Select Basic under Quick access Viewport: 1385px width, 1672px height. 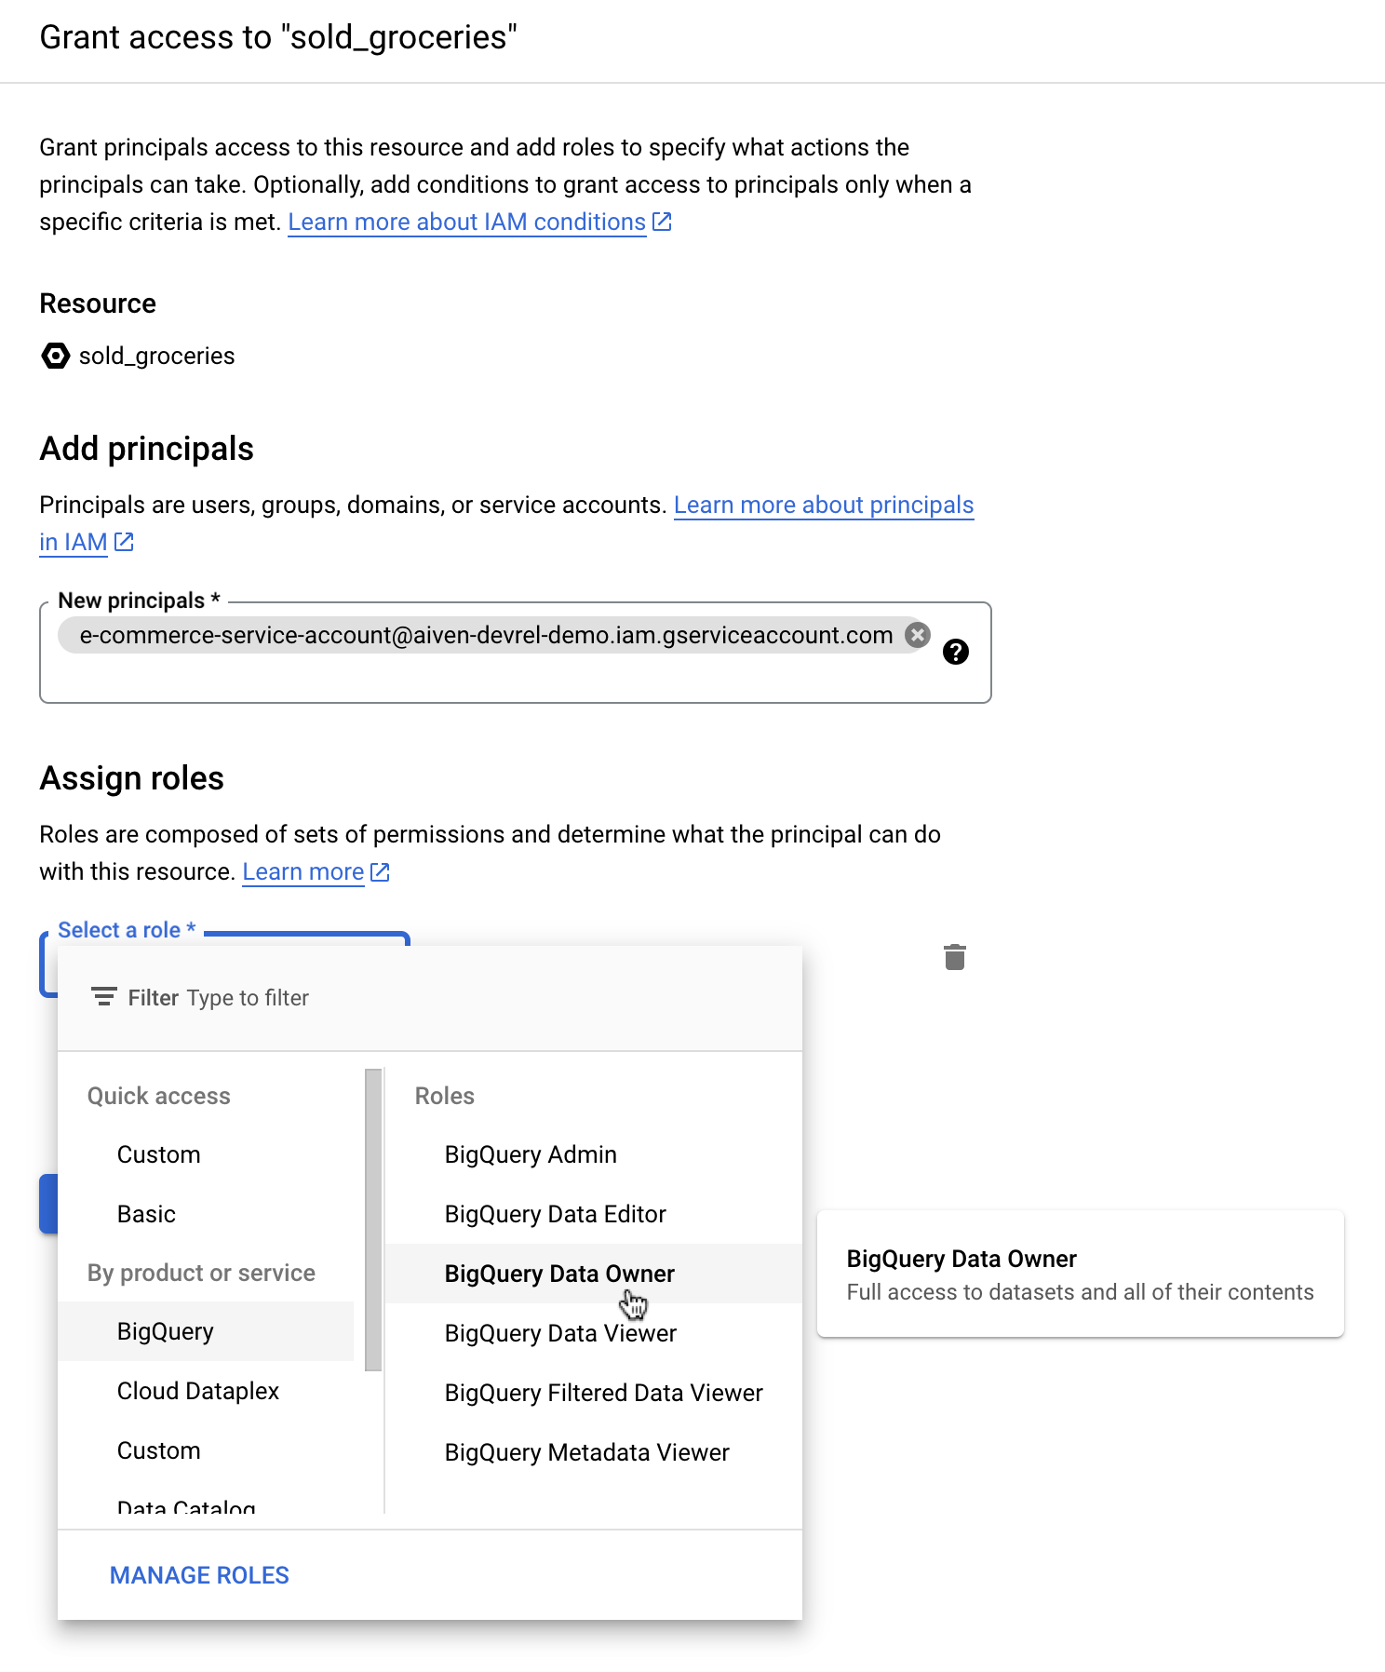coord(146,1213)
